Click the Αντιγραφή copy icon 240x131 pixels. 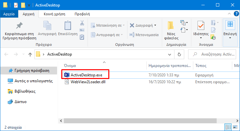[47, 25]
